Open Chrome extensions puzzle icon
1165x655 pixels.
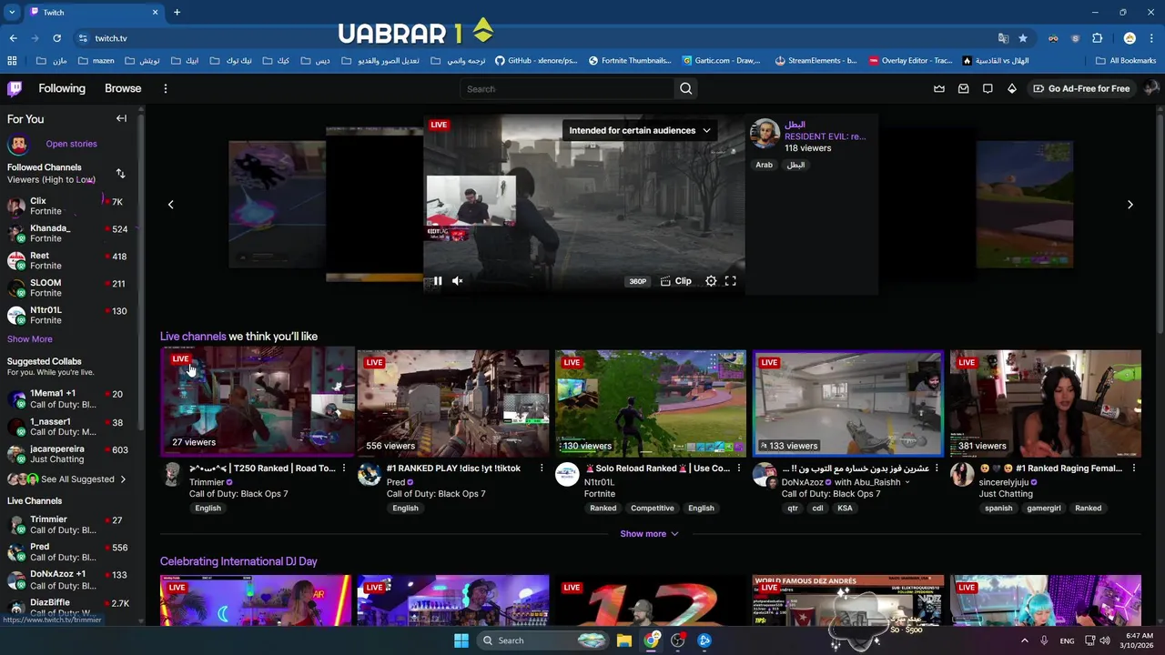[1097, 38]
